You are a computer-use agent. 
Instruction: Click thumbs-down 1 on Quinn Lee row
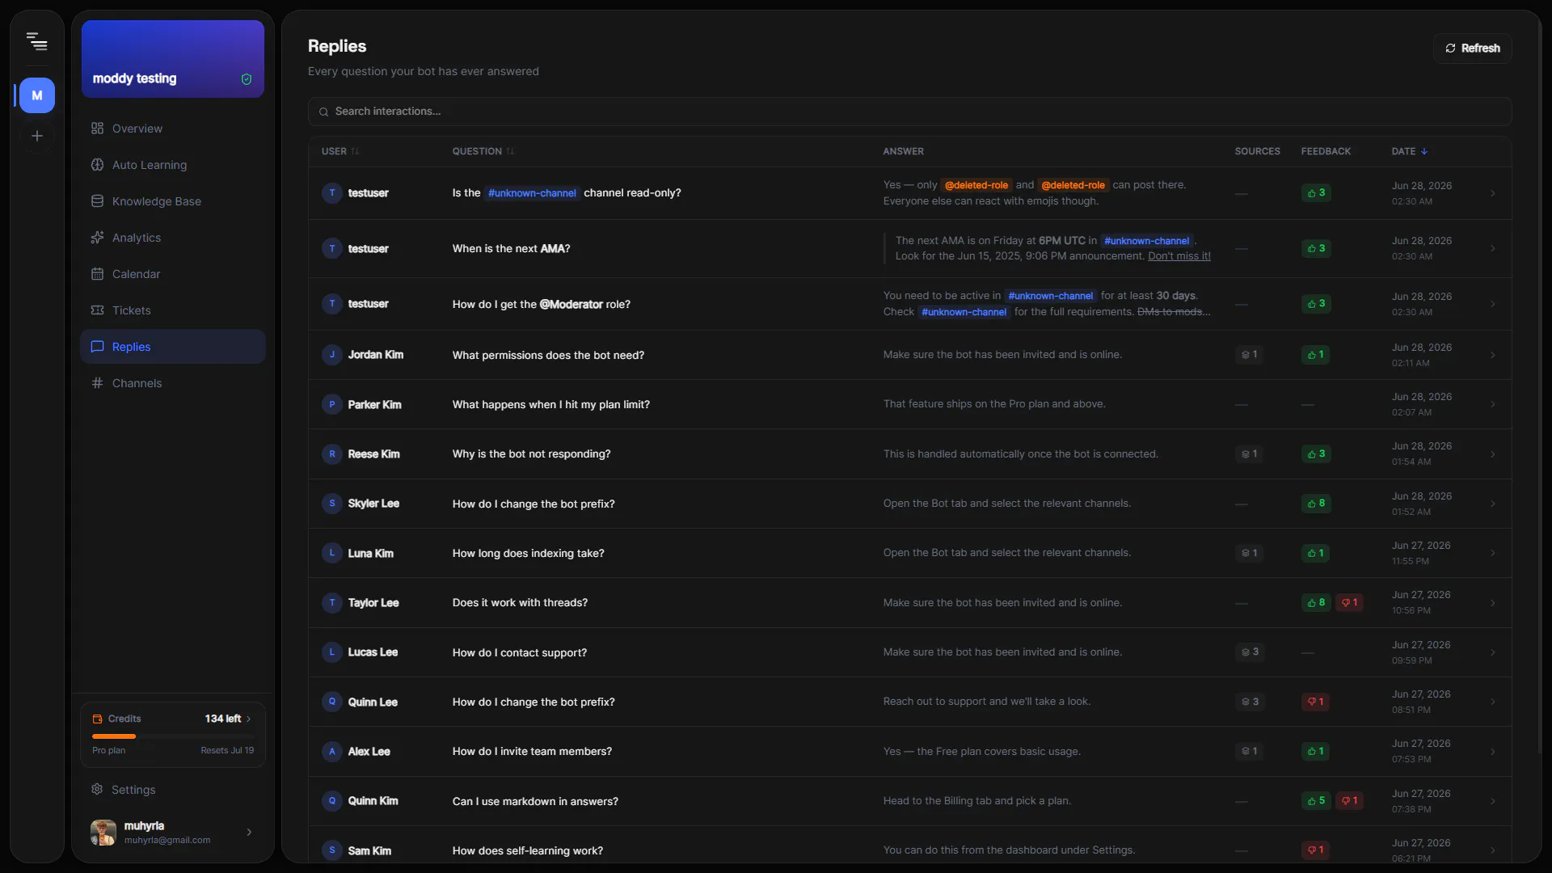[x=1315, y=702]
